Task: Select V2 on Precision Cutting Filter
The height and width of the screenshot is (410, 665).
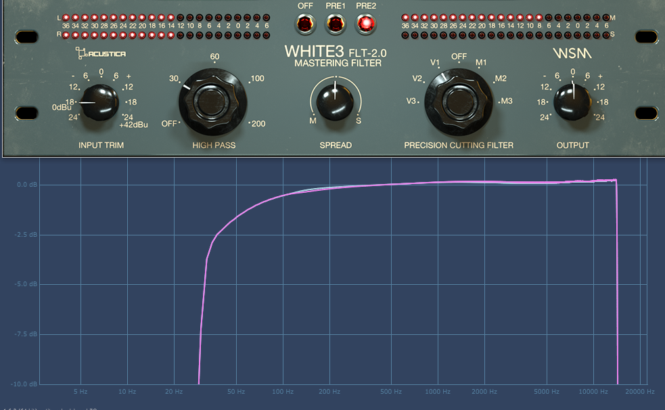Action: pyautogui.click(x=417, y=78)
